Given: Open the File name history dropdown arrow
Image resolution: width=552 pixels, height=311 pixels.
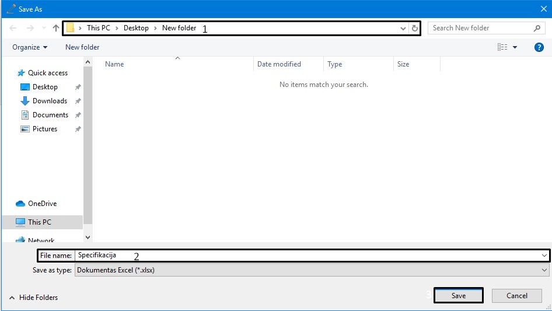Looking at the screenshot, I should pos(544,256).
